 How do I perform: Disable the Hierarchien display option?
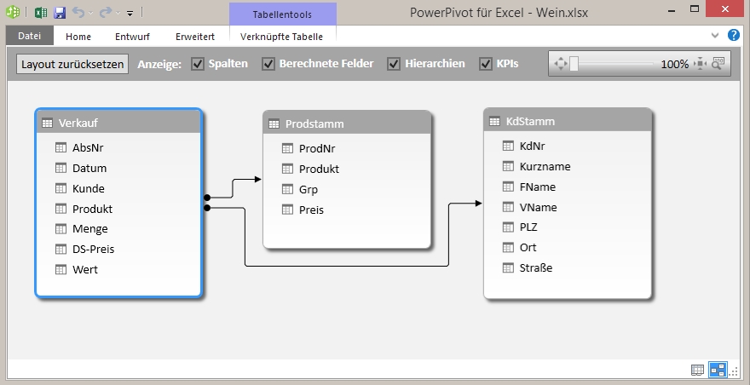pyautogui.click(x=394, y=64)
